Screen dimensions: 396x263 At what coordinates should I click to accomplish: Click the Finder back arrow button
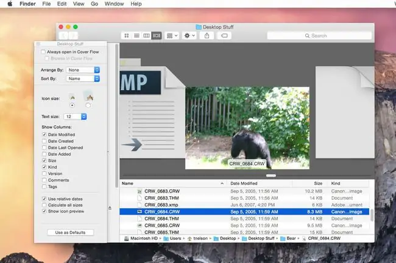[63, 36]
